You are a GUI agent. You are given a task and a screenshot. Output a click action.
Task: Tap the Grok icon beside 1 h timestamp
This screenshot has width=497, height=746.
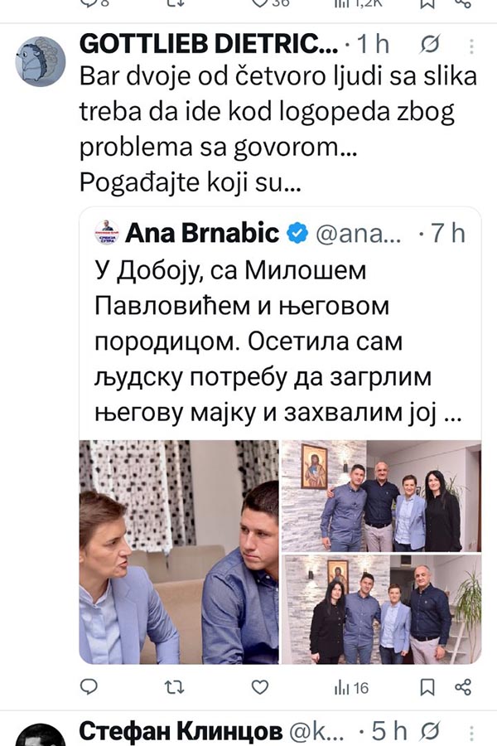[429, 46]
